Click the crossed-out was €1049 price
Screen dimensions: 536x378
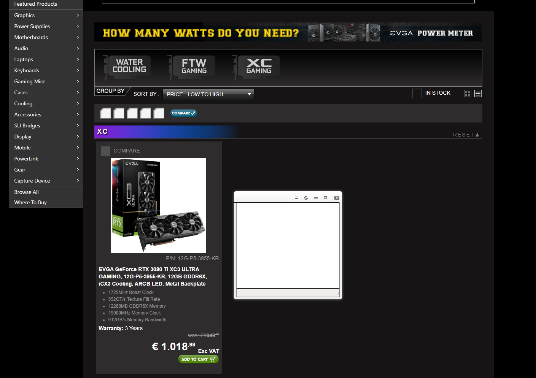[204, 335]
